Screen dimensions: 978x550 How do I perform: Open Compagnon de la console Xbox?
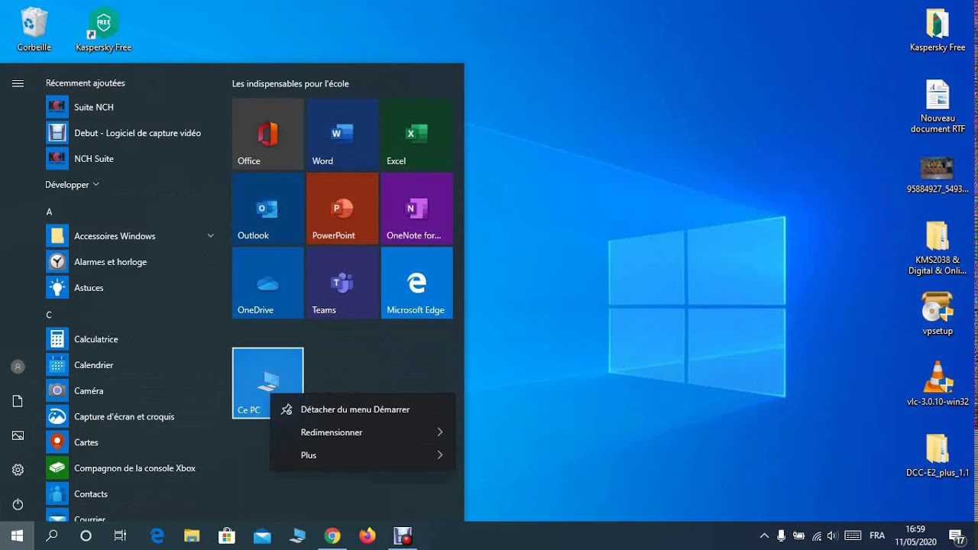click(130, 468)
